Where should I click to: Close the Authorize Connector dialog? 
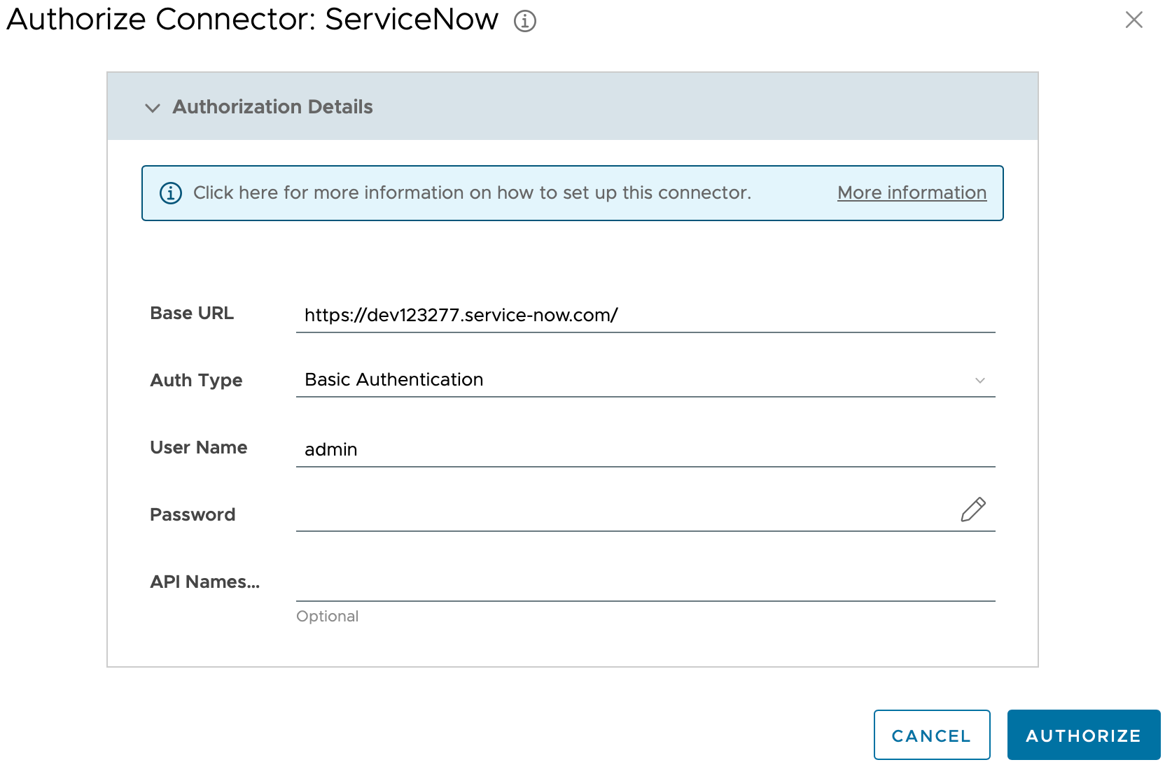(1133, 20)
